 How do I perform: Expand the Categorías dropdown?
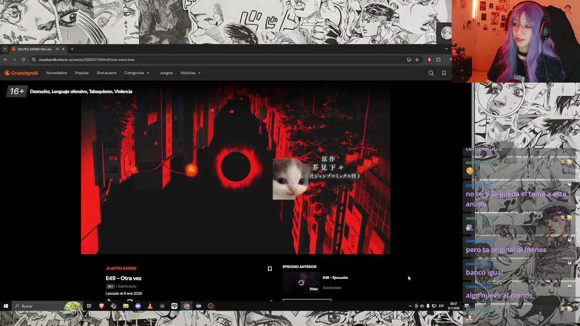(x=136, y=73)
